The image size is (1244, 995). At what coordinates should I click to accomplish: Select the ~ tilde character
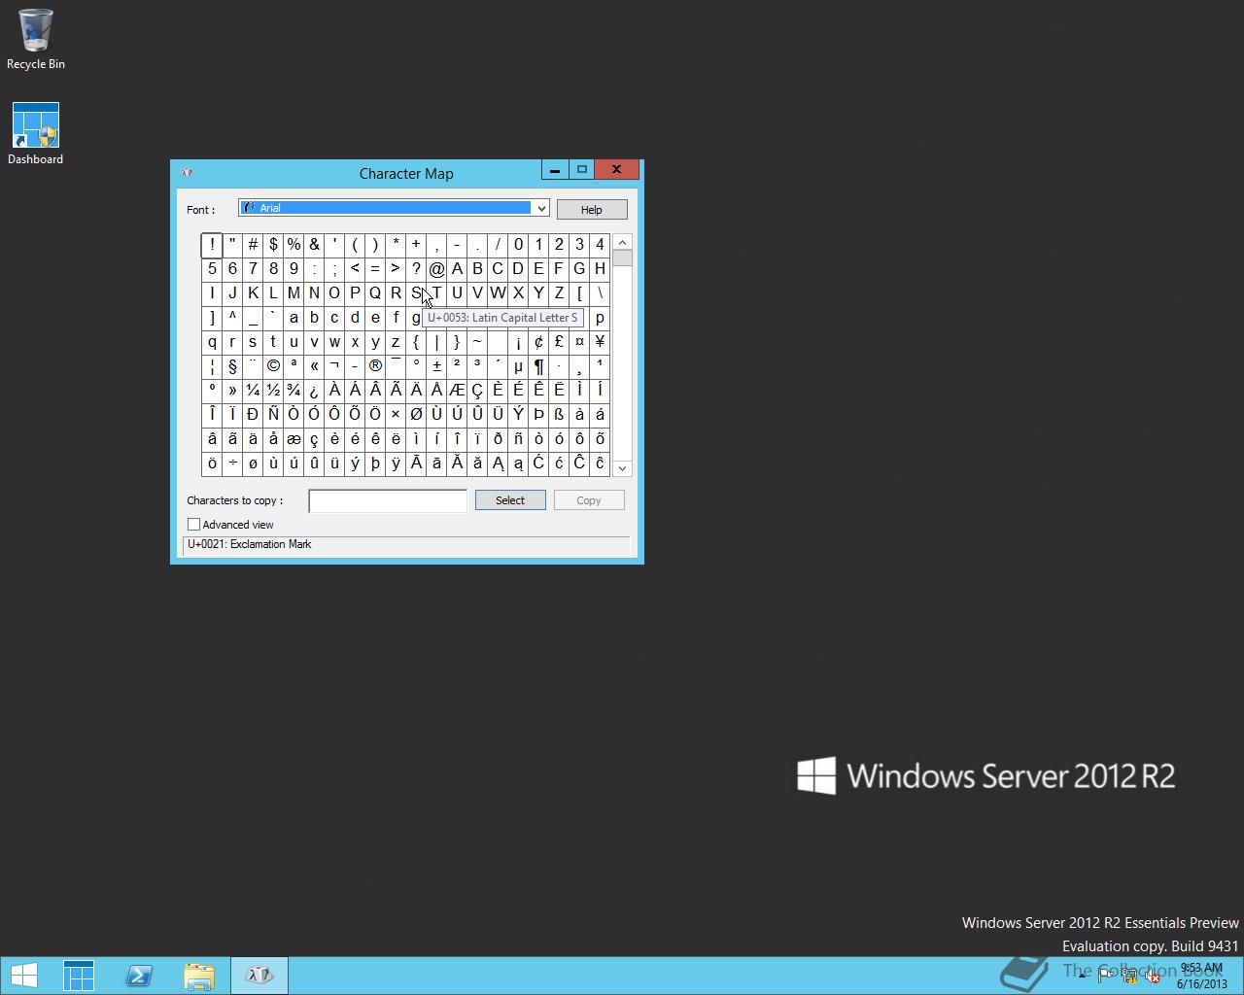(x=477, y=342)
